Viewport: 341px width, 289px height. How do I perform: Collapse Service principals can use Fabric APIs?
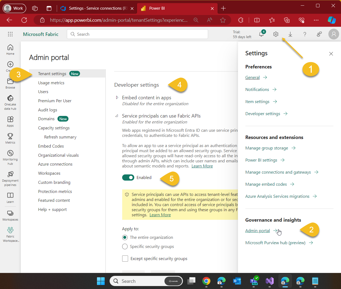[x=117, y=116]
